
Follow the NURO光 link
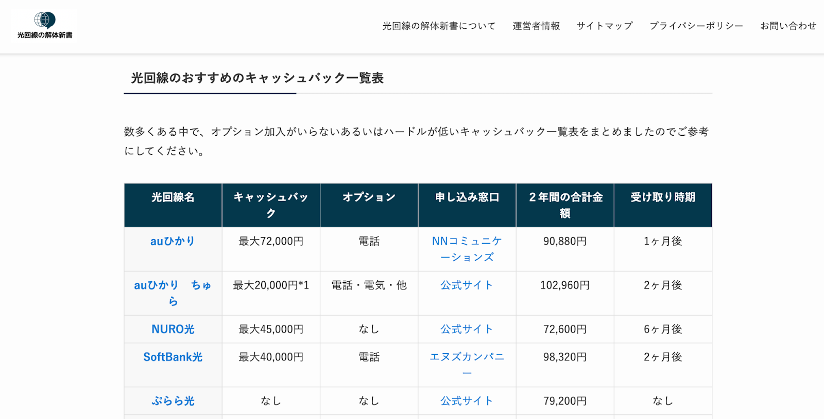pos(173,329)
